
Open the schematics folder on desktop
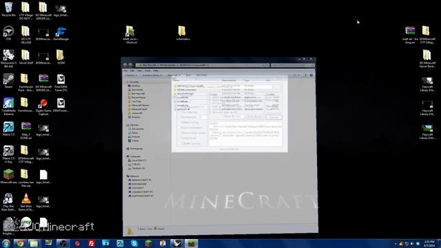click(183, 33)
